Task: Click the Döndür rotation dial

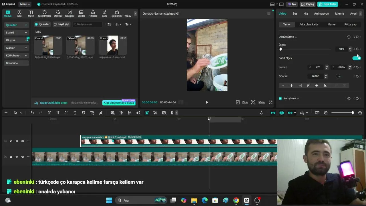Action: (339, 76)
